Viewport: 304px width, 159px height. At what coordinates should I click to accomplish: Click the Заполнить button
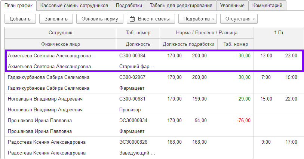[x=56, y=19]
